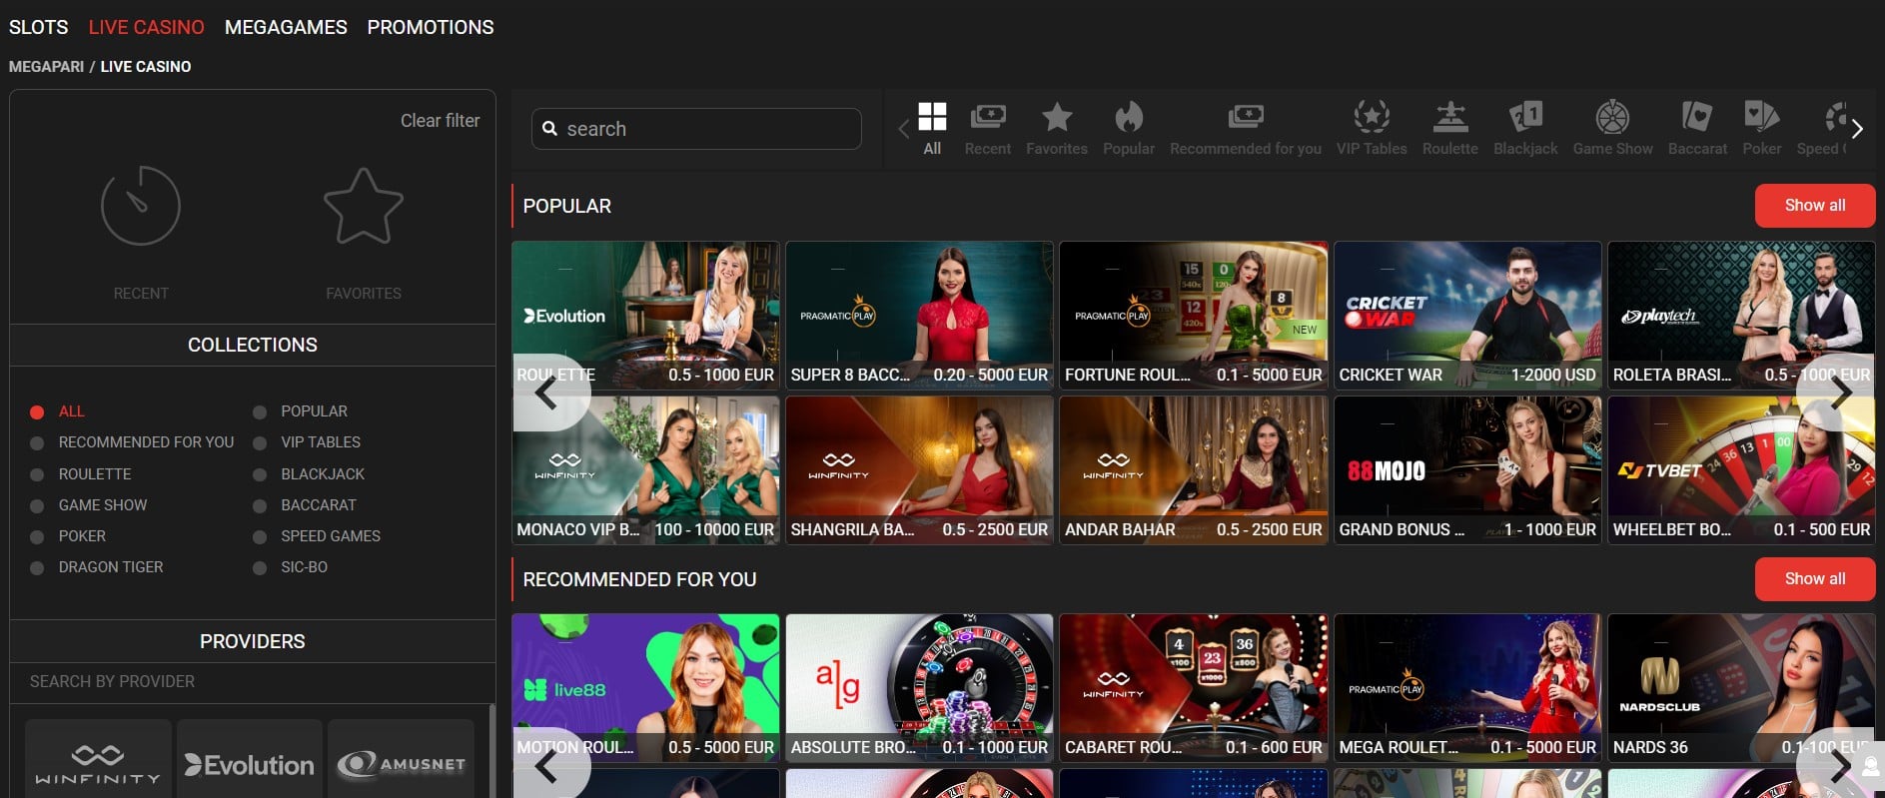Select the DRAGON TIGER collection radio
The image size is (1885, 798).
tap(37, 567)
